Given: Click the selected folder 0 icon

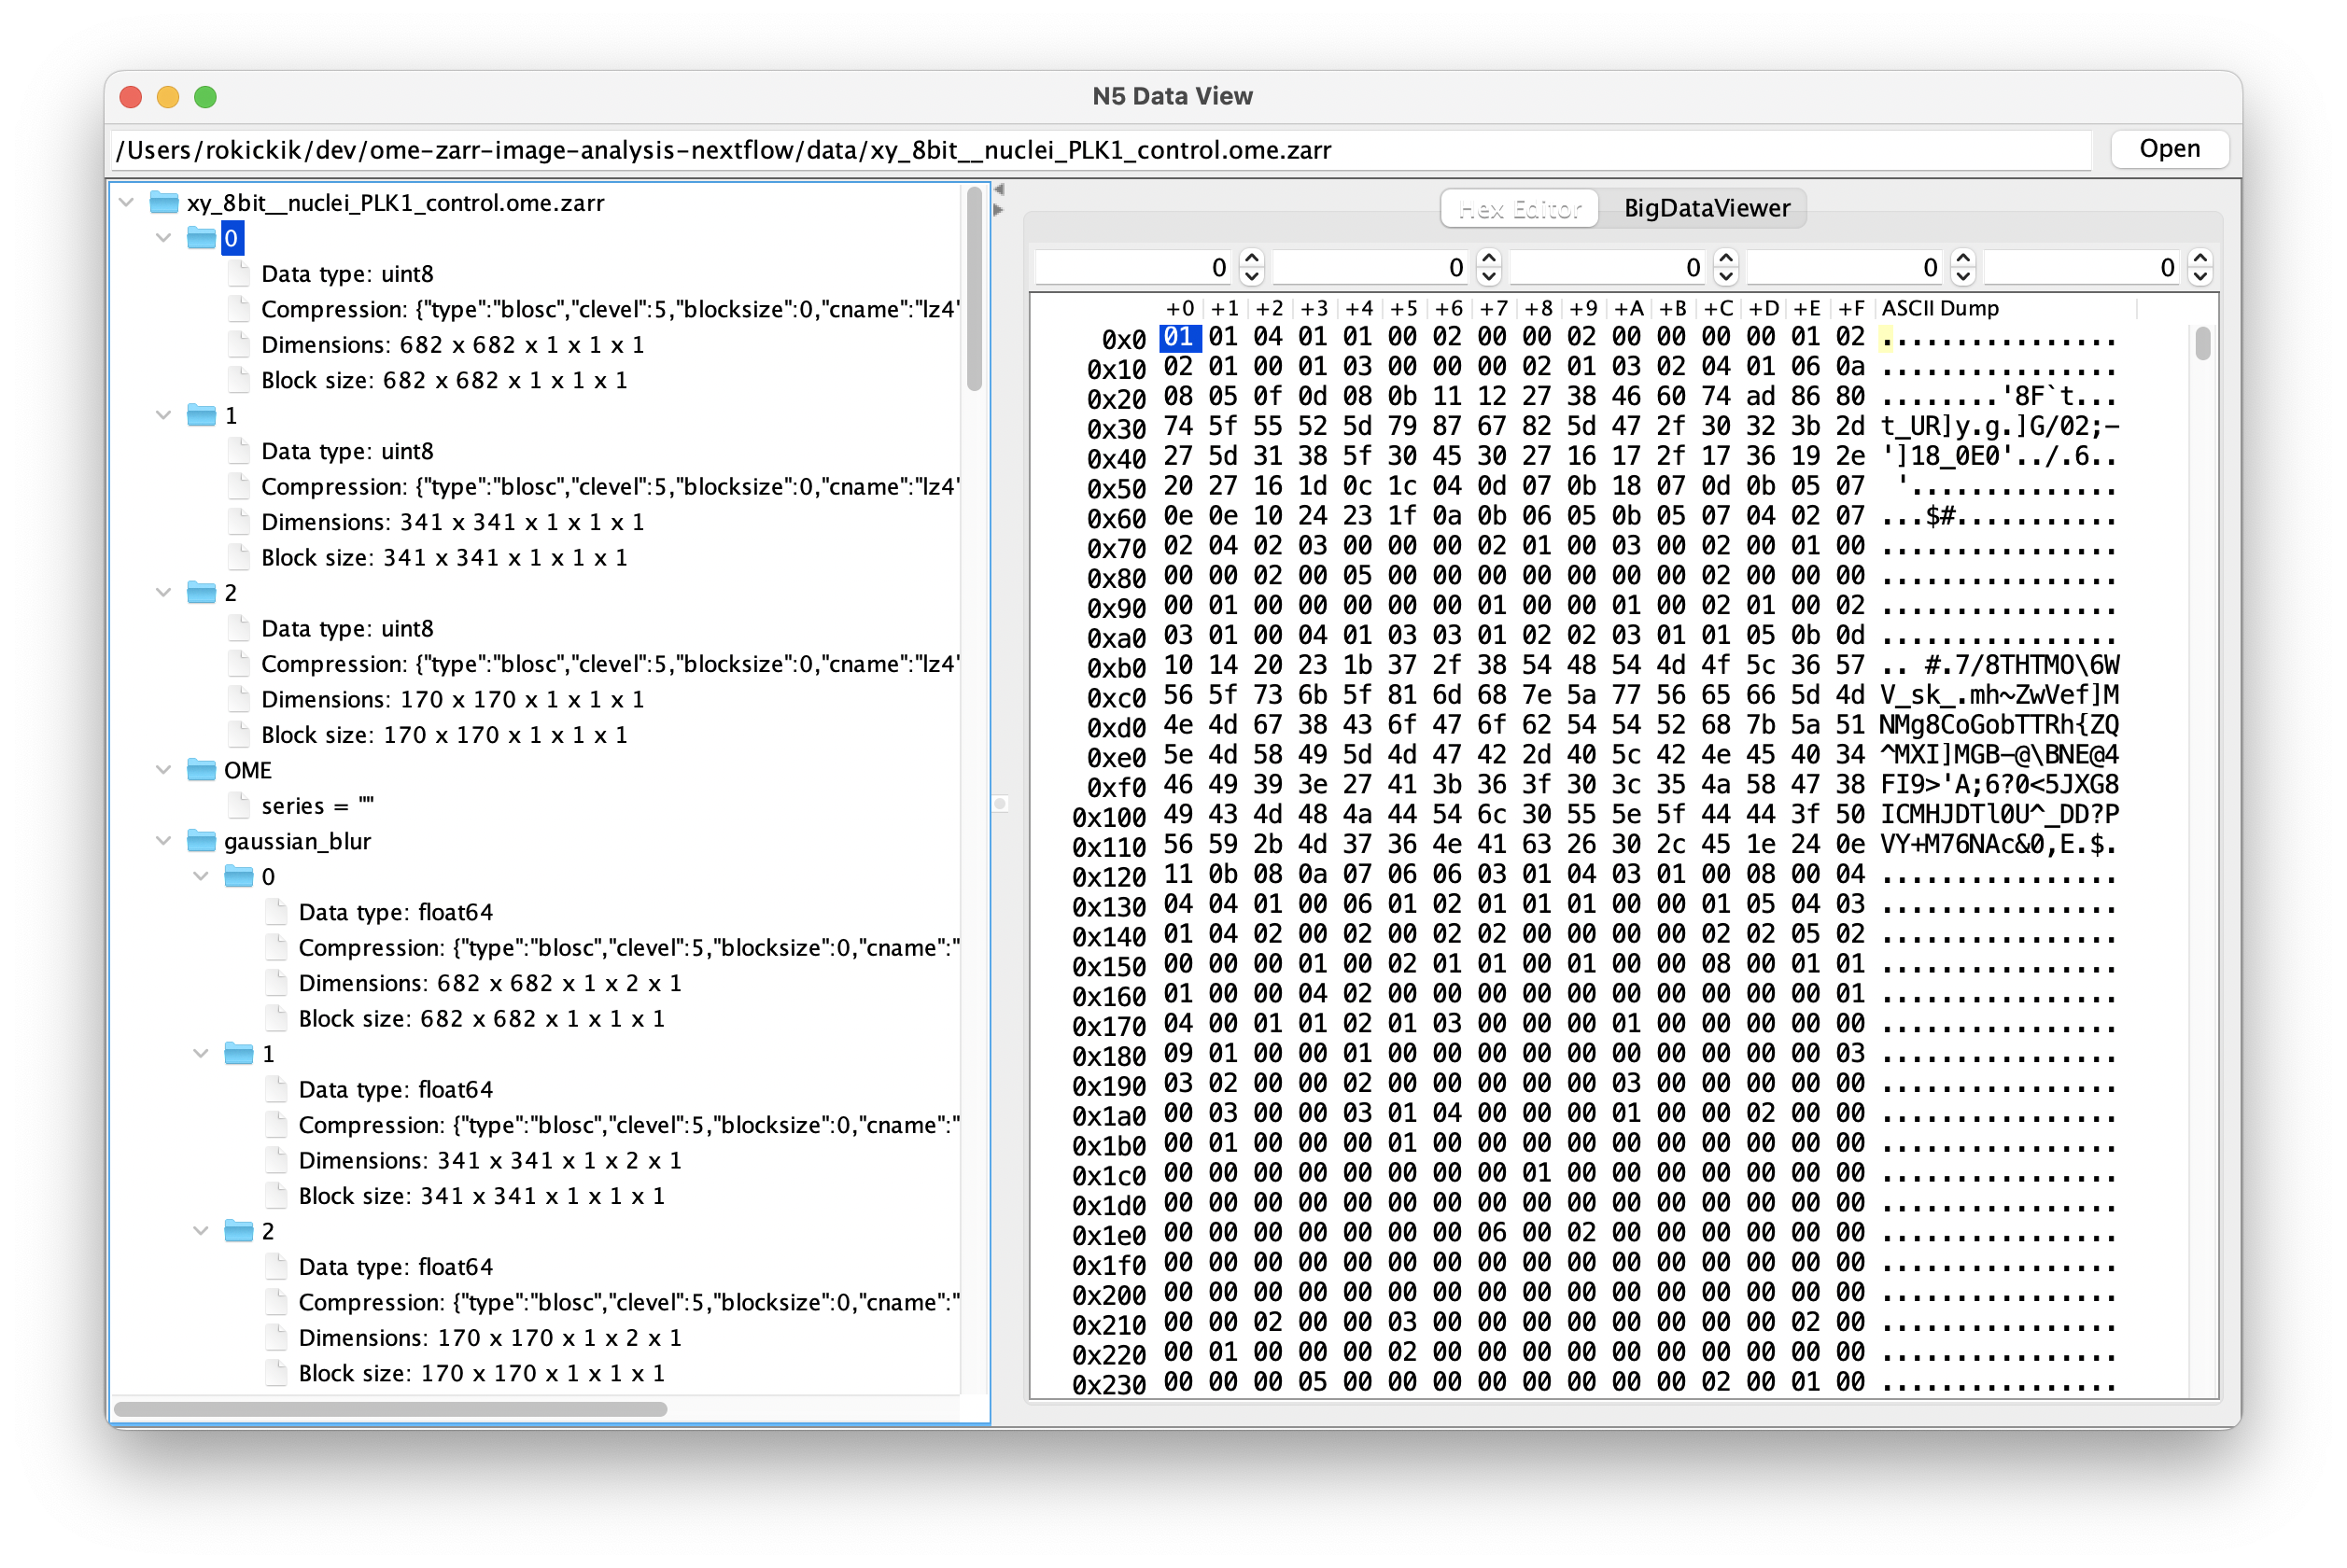Looking at the screenshot, I should pos(201,238).
